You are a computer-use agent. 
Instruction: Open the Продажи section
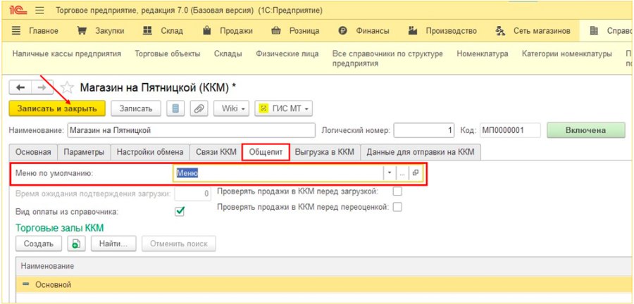[x=228, y=31]
